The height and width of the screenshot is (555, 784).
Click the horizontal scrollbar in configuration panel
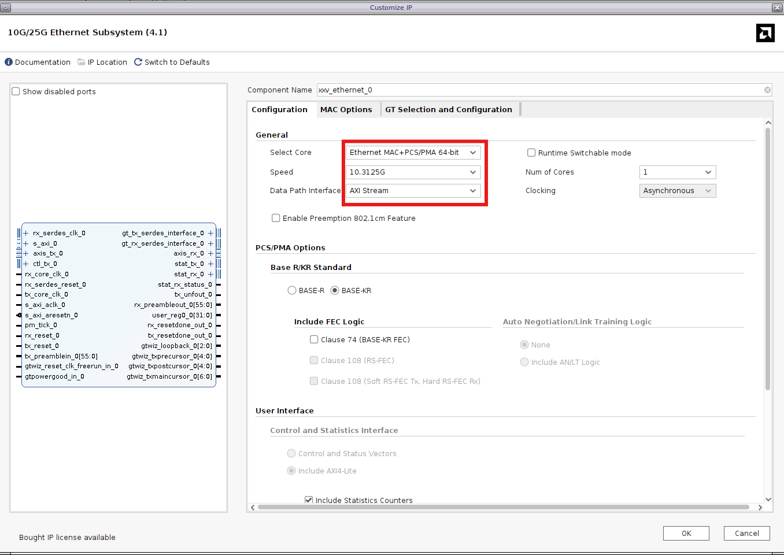(503, 507)
